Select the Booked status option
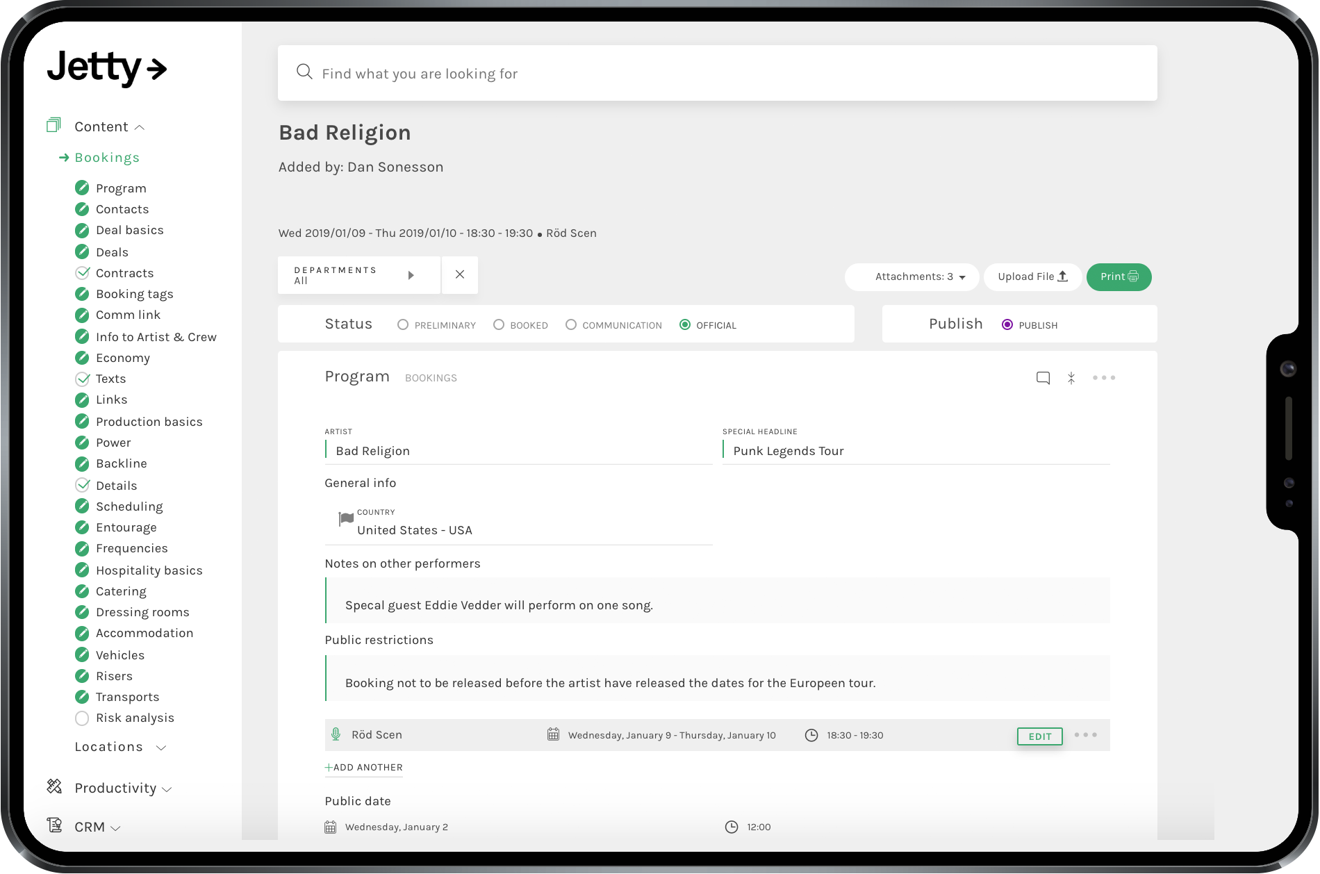Screen dimensions: 1320x874 click(499, 325)
